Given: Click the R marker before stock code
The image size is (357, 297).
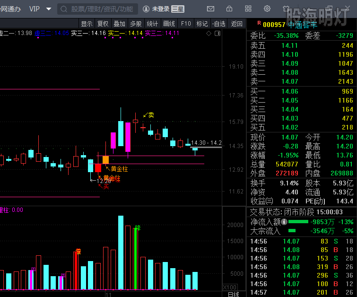Looking at the screenshot, I should click(259, 23).
